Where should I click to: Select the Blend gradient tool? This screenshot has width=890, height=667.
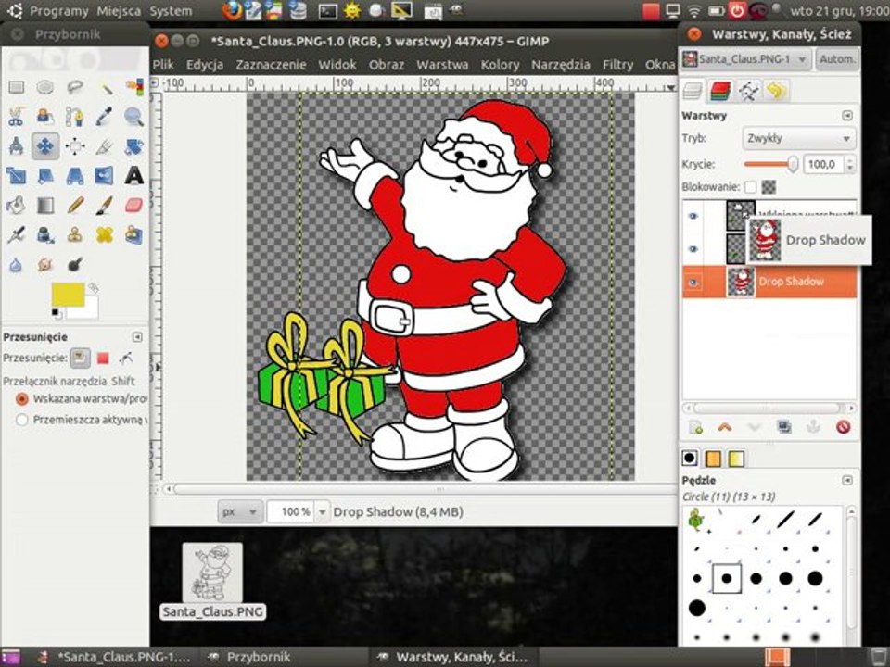pos(45,205)
